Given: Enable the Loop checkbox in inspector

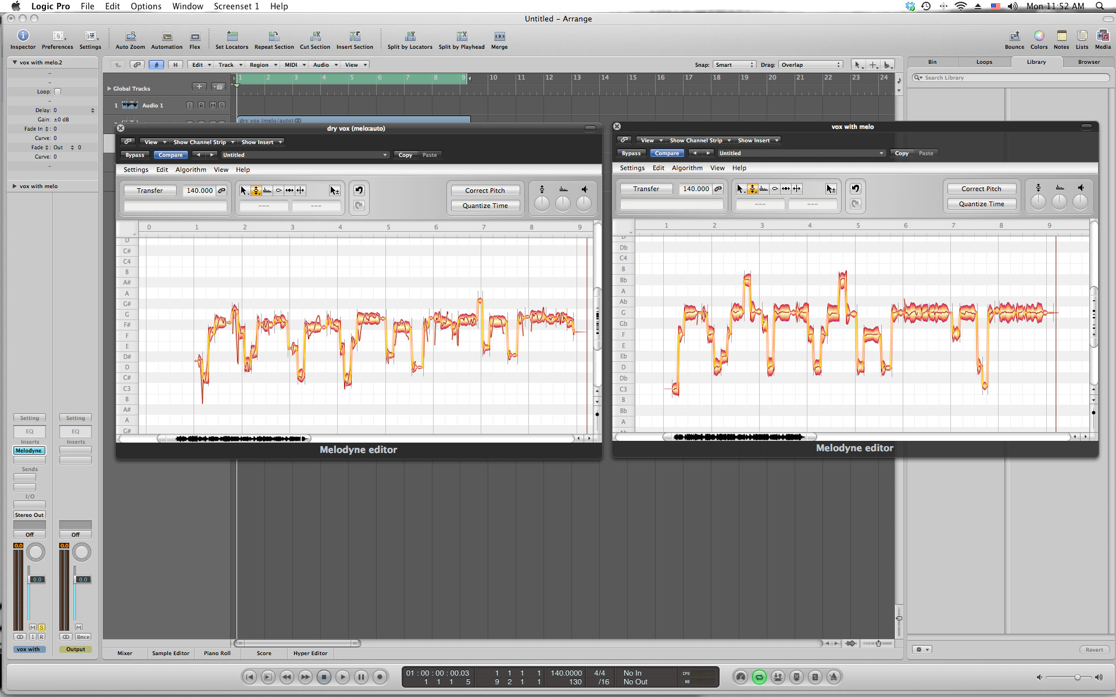Looking at the screenshot, I should [58, 92].
